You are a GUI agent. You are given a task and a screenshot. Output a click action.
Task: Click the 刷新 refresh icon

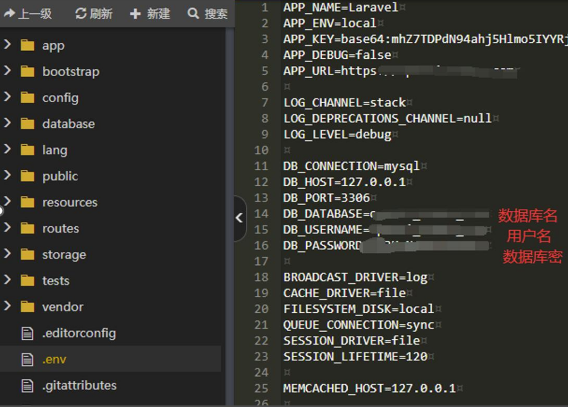81,13
